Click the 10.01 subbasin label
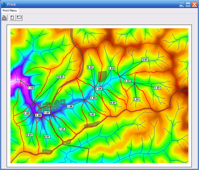The image size is (199, 170). click(x=60, y=77)
